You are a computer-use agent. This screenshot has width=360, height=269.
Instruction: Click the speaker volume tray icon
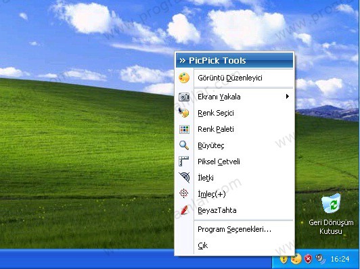(320, 259)
